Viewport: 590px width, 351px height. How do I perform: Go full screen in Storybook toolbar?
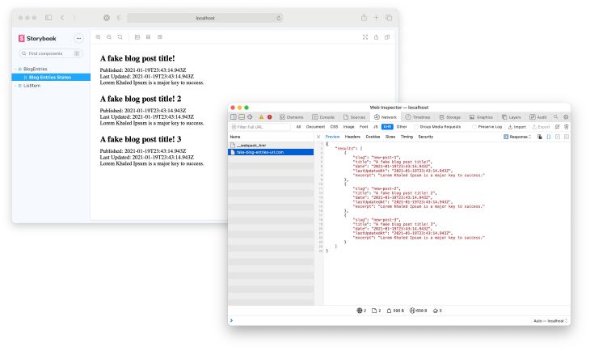[x=365, y=37]
